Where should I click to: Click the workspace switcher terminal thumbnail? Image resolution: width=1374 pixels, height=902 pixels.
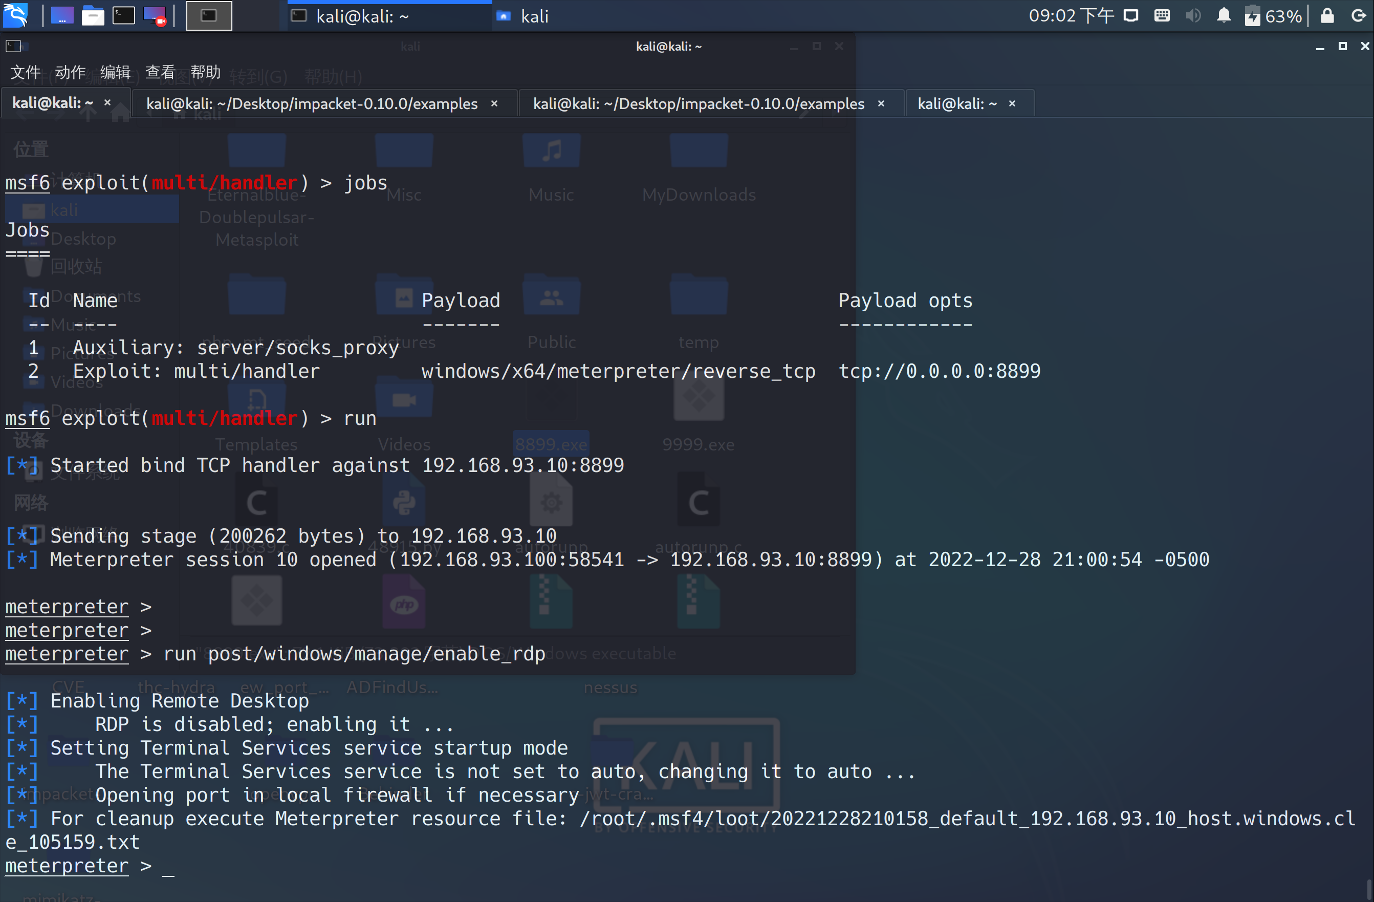[209, 15]
